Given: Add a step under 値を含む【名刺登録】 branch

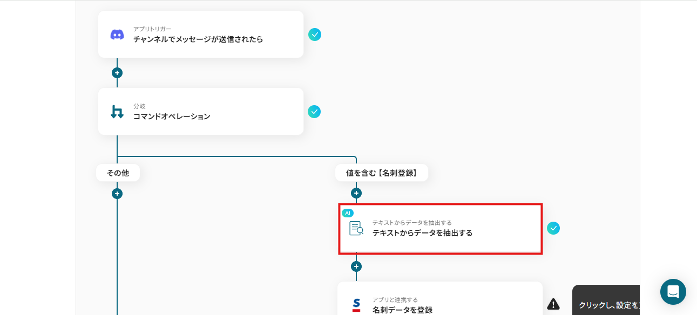Looking at the screenshot, I should point(356,193).
